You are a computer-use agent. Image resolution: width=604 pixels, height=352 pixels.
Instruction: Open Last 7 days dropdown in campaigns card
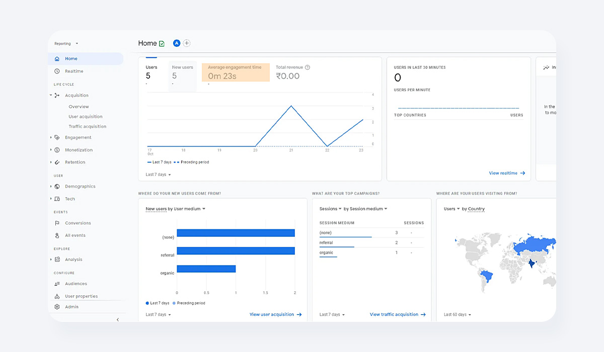point(332,315)
